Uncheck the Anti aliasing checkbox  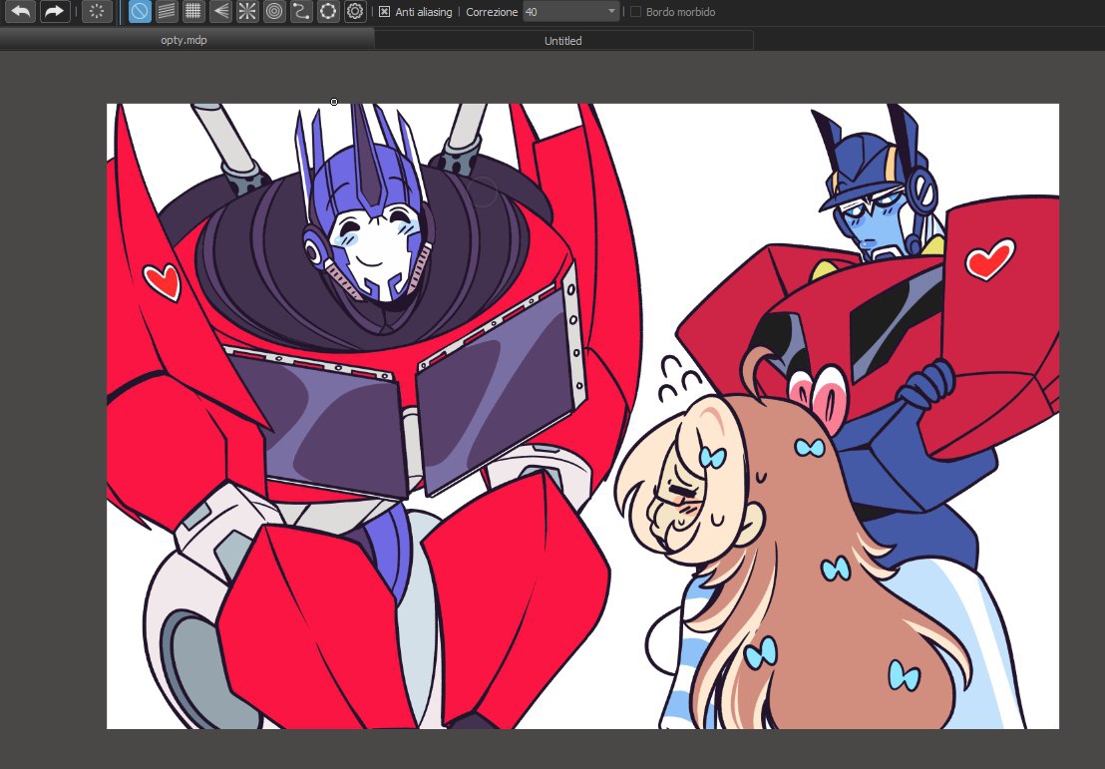pyautogui.click(x=385, y=12)
